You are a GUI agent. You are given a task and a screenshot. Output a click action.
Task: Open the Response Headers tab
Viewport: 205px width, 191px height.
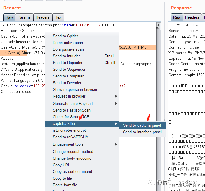(x=192, y=17)
